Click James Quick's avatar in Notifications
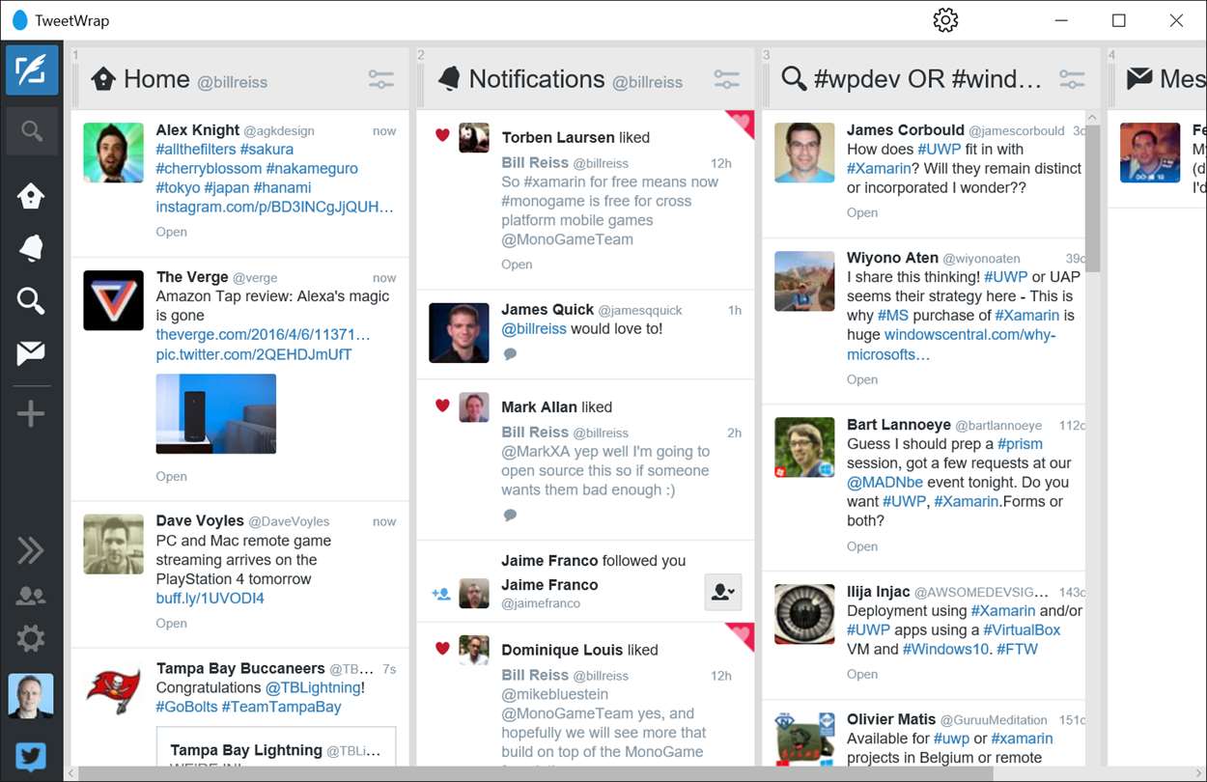The height and width of the screenshot is (782, 1207). pos(459,332)
